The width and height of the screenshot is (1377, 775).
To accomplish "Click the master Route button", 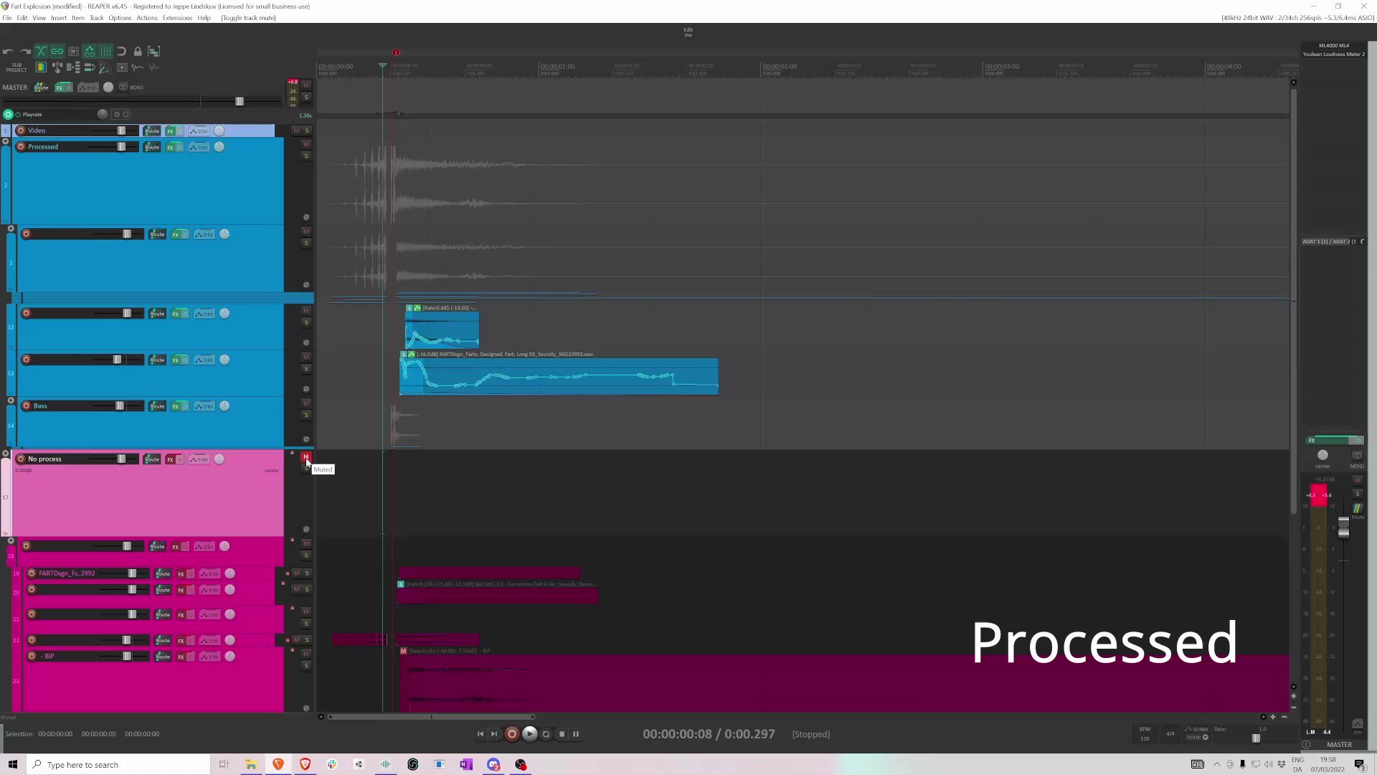I will click(x=41, y=88).
